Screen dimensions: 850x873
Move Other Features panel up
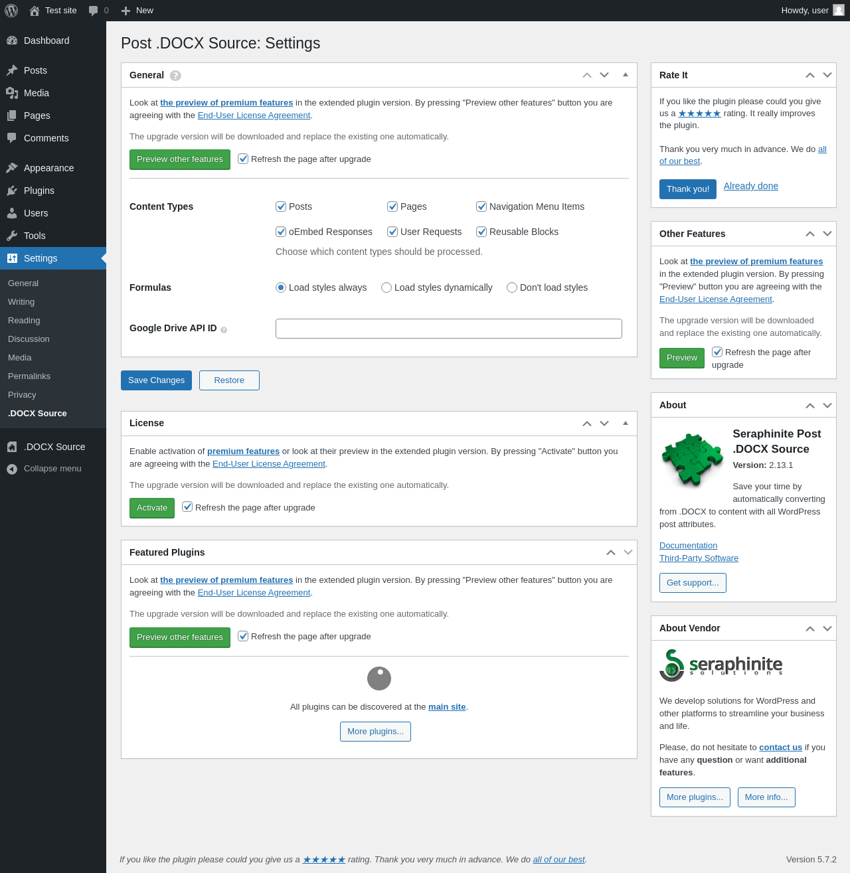(810, 234)
